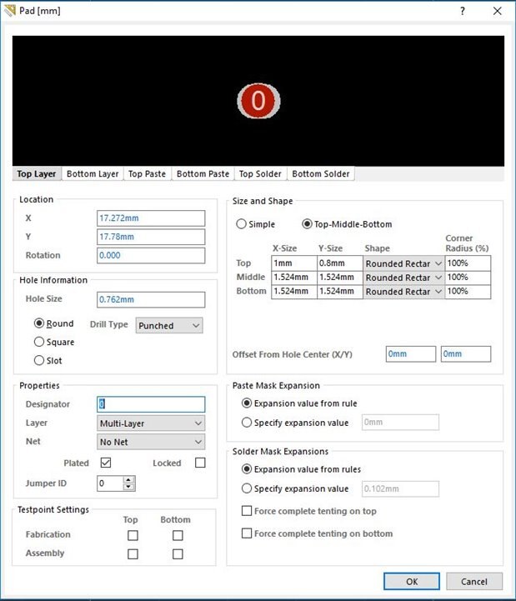Toggle the Plated checkbox
The height and width of the screenshot is (601, 516).
click(x=106, y=463)
